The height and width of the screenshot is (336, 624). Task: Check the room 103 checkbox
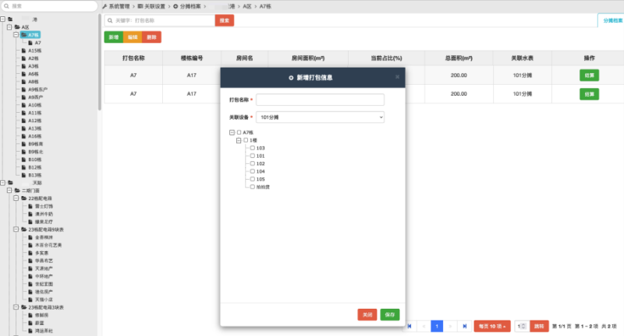point(252,148)
